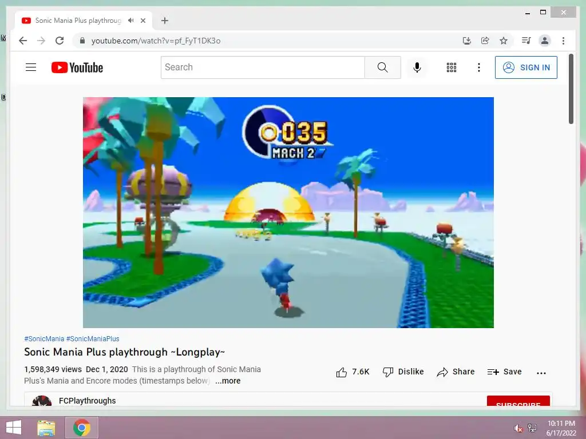This screenshot has height=439, width=586.
Task: Open the Windows Start menu
Action: (14, 428)
